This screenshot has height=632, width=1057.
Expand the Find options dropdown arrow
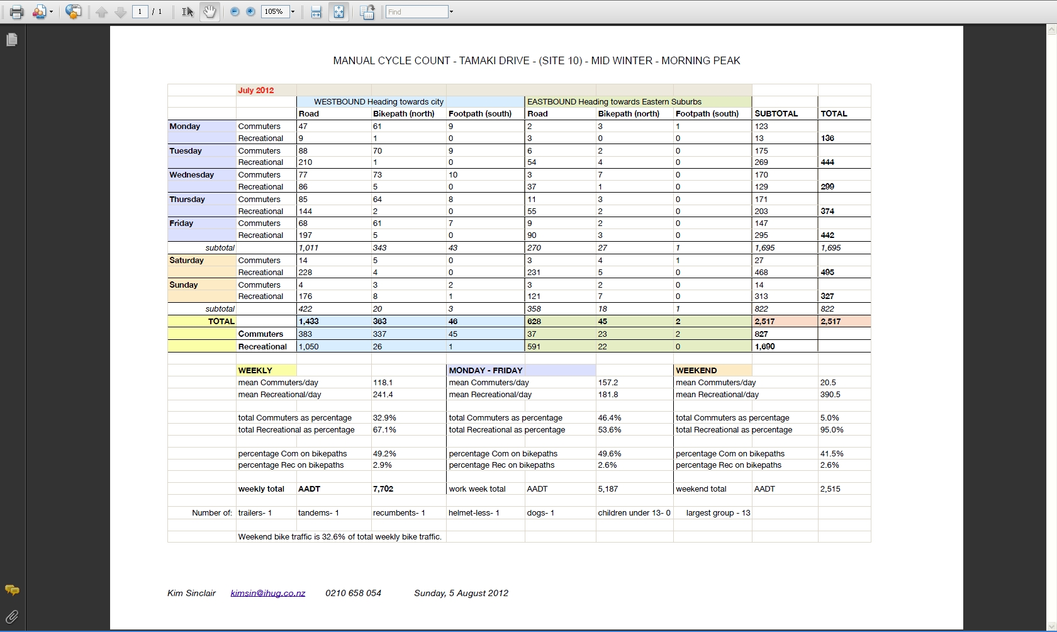(451, 12)
